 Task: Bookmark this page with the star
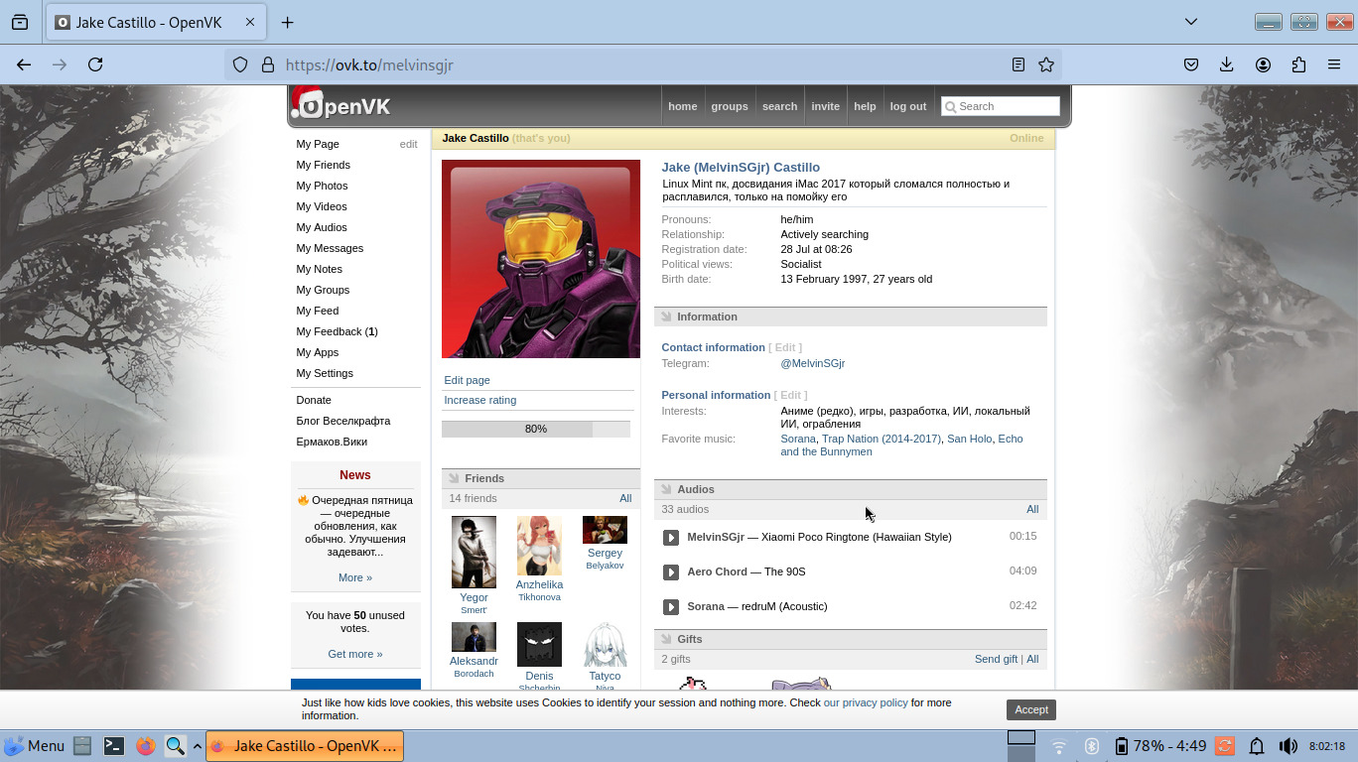pyautogui.click(x=1046, y=64)
